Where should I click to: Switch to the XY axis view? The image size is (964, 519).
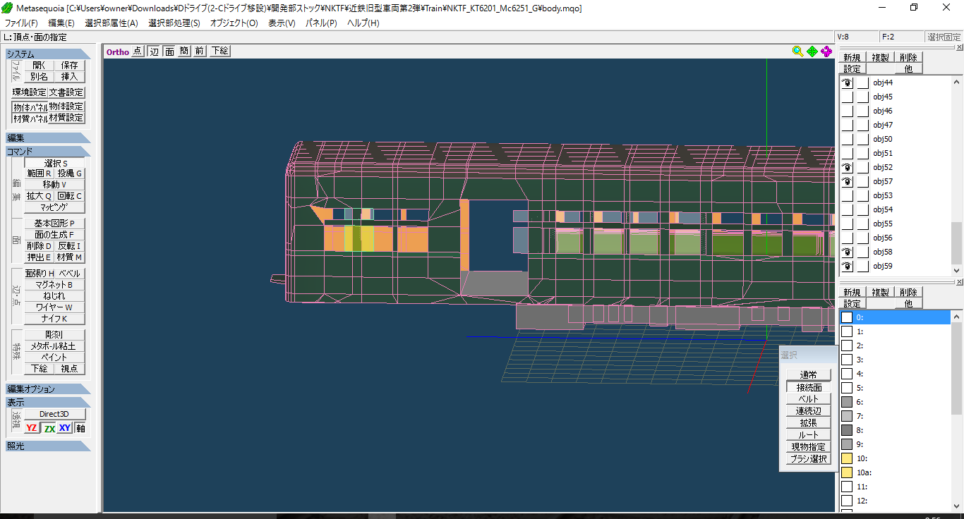coord(65,428)
